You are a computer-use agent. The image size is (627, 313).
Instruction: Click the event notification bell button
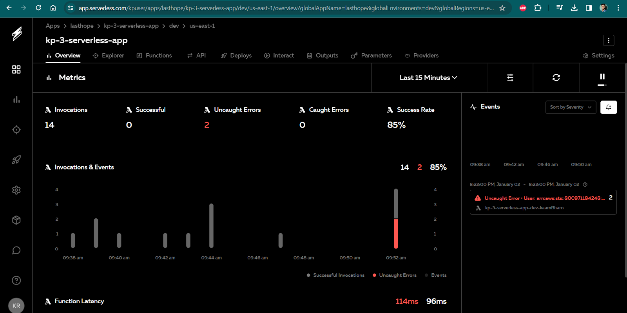[609, 107]
